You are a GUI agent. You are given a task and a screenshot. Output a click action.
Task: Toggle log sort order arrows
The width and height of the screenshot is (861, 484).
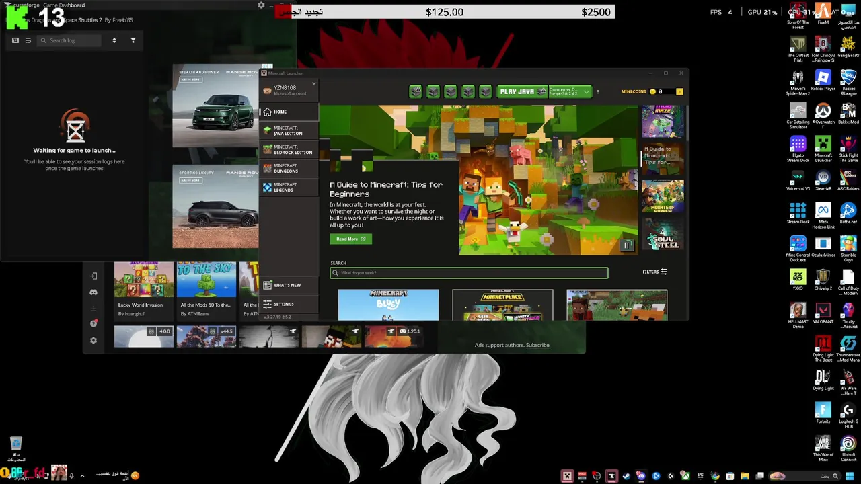(x=114, y=40)
